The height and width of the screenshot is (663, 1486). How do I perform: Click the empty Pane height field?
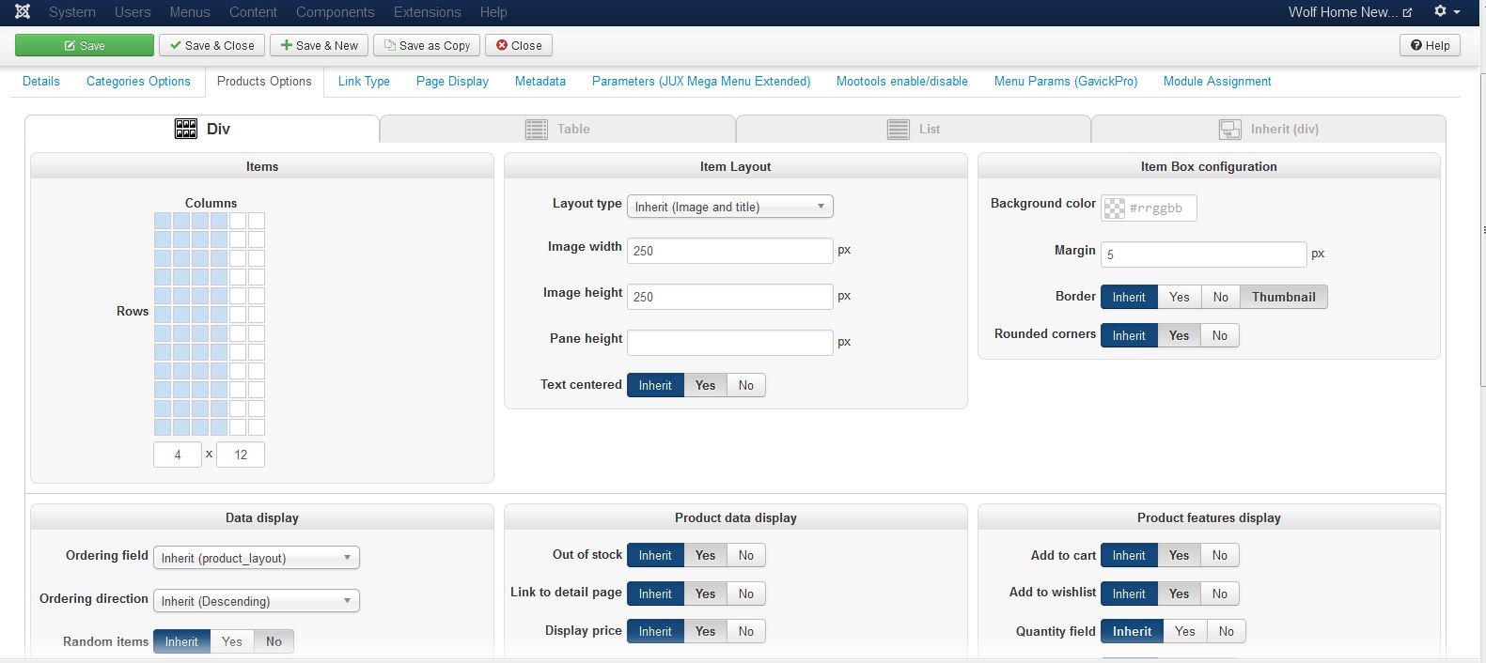pyautogui.click(x=730, y=343)
